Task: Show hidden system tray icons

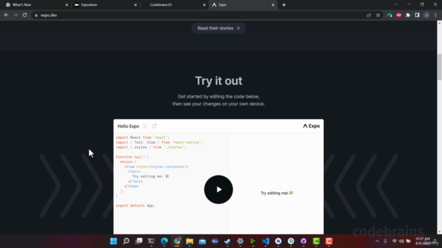Action: click(377, 241)
